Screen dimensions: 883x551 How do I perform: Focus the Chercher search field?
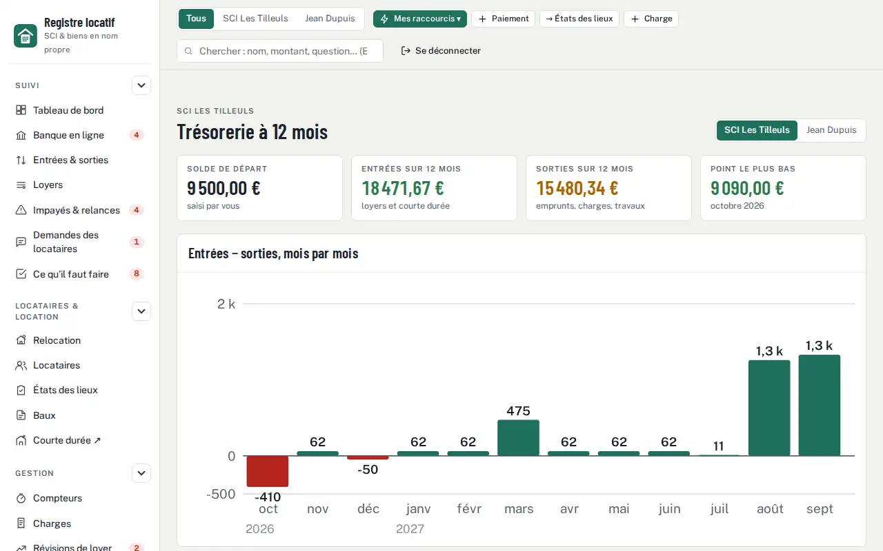pyautogui.click(x=280, y=51)
